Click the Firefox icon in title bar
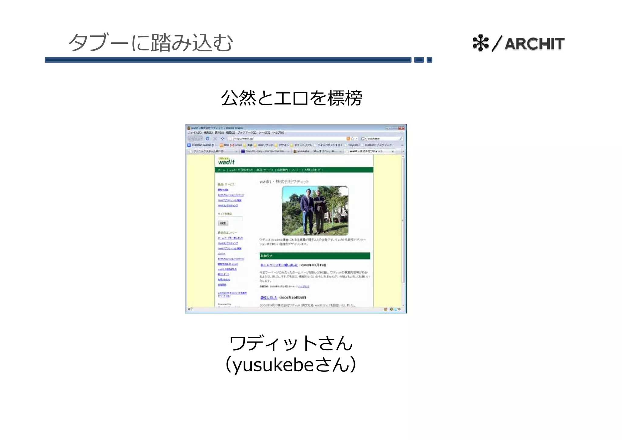 click(189, 128)
